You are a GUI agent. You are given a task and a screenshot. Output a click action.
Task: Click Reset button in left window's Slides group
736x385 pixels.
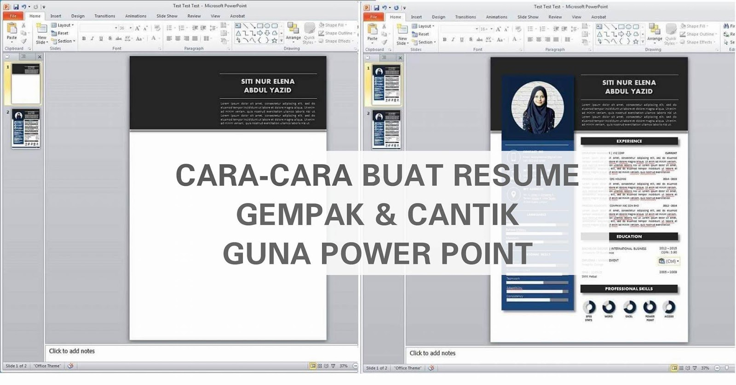click(x=60, y=33)
